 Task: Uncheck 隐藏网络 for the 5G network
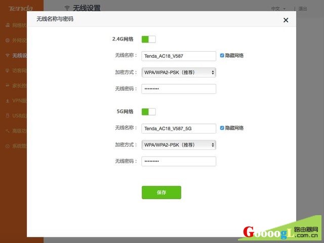pyautogui.click(x=222, y=128)
